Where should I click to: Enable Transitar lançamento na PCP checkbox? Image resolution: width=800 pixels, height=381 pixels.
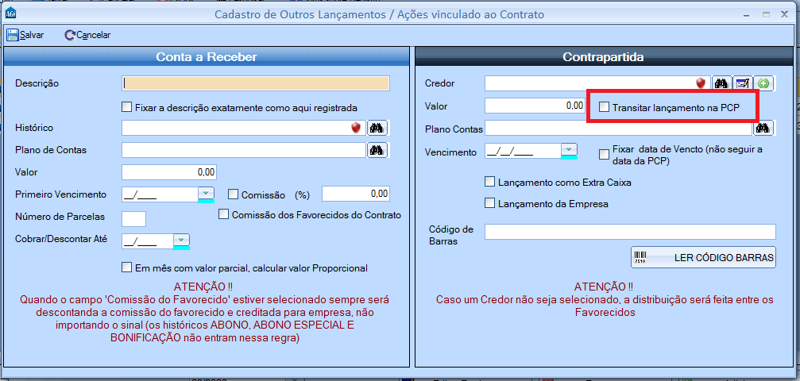(605, 106)
